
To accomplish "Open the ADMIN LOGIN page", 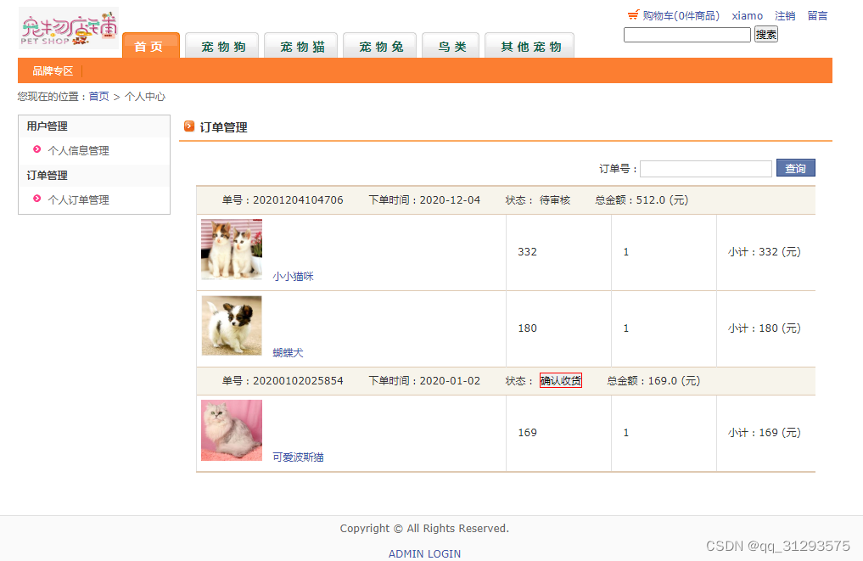I will [x=424, y=553].
